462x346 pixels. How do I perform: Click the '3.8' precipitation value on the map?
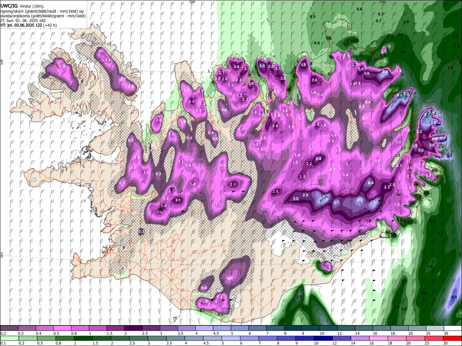[x=251, y=83]
